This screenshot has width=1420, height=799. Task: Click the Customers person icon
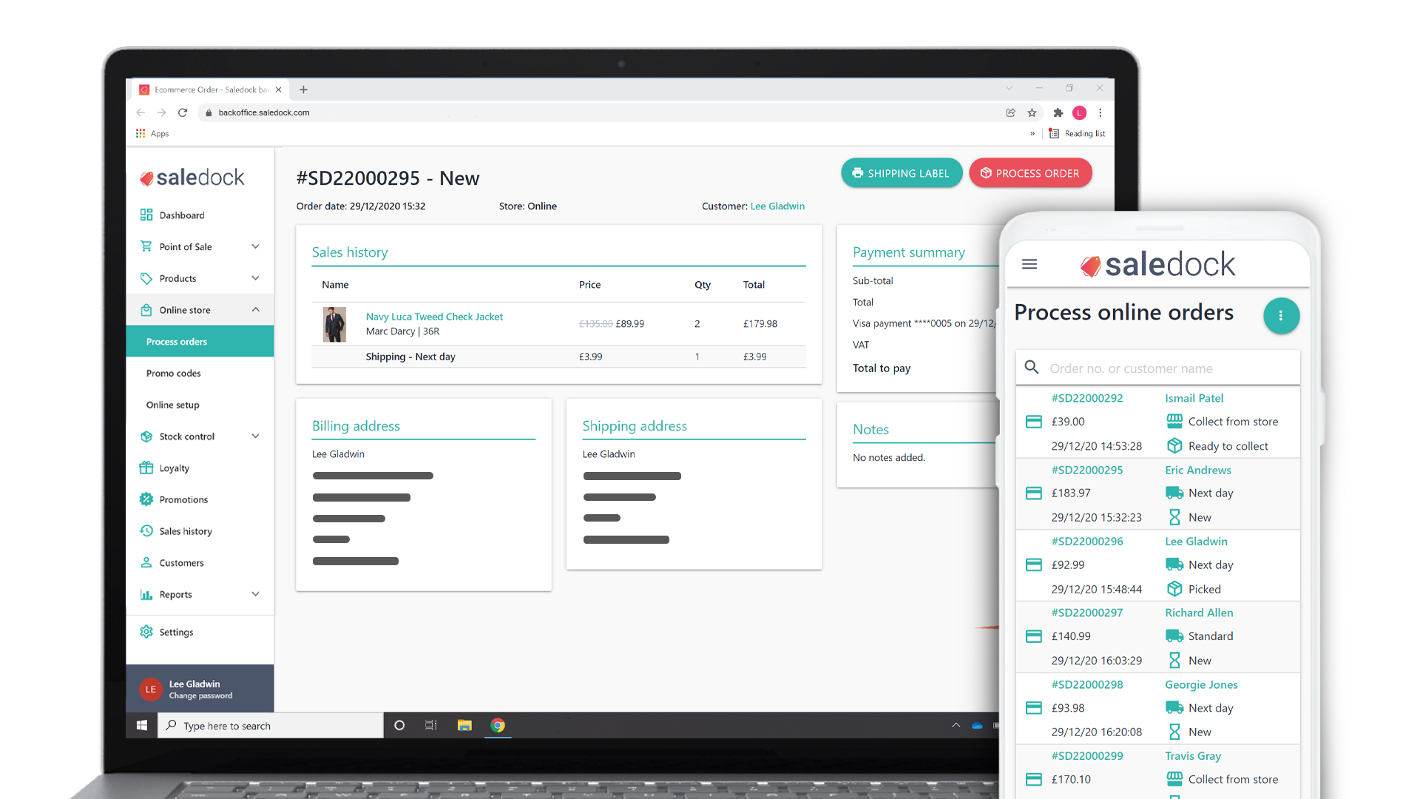coord(146,563)
